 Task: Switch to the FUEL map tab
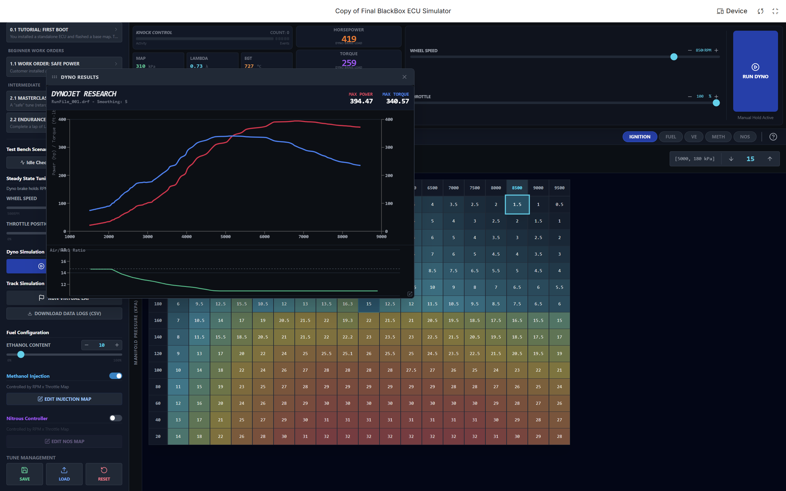670,137
